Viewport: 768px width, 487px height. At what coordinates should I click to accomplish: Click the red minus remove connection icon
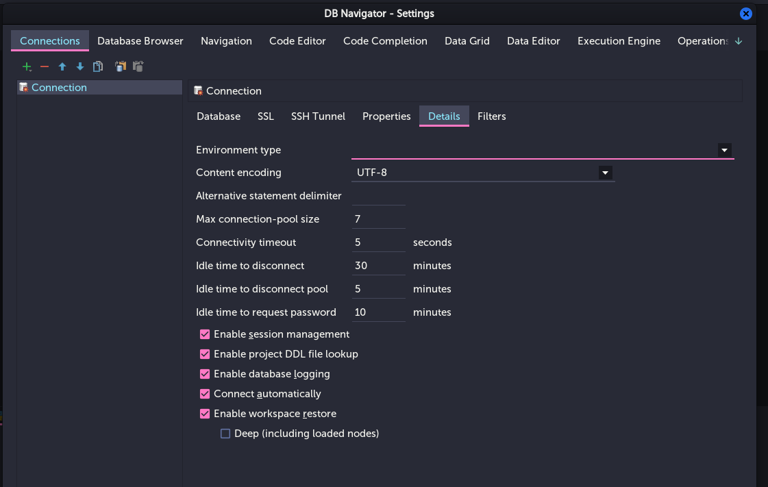point(45,66)
